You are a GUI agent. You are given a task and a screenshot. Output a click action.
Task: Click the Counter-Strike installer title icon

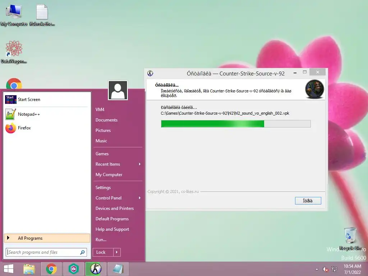coord(150,73)
